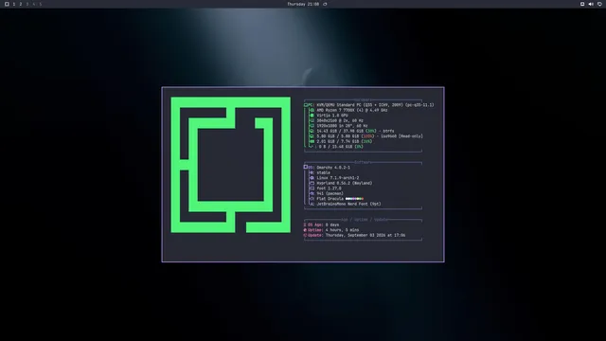The width and height of the screenshot is (606, 341).
Task: Click the PC icon beside KVM/QEMU line
Action: (307, 105)
